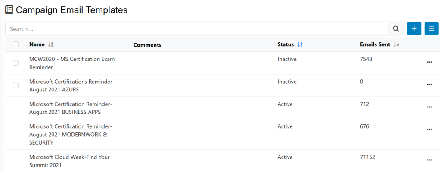Toggle the select-all header checkbox

coord(16,44)
